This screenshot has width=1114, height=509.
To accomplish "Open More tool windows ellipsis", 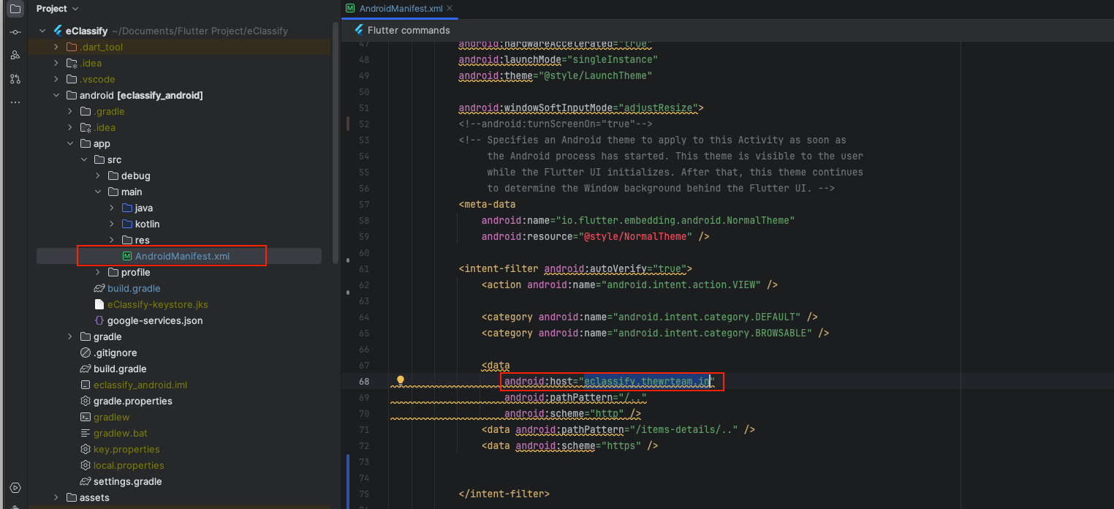I will click(x=15, y=102).
